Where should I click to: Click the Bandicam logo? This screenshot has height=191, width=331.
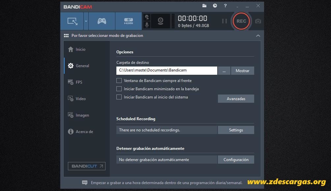78,7
